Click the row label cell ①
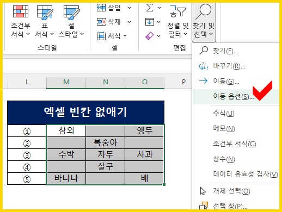282x212 pixels. pos(27,131)
